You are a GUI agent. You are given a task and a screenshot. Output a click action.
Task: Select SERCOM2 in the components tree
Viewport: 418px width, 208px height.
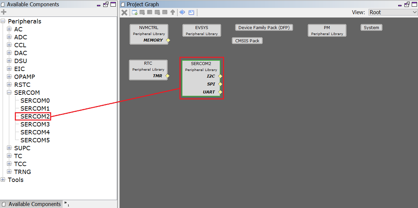pyautogui.click(x=35, y=116)
